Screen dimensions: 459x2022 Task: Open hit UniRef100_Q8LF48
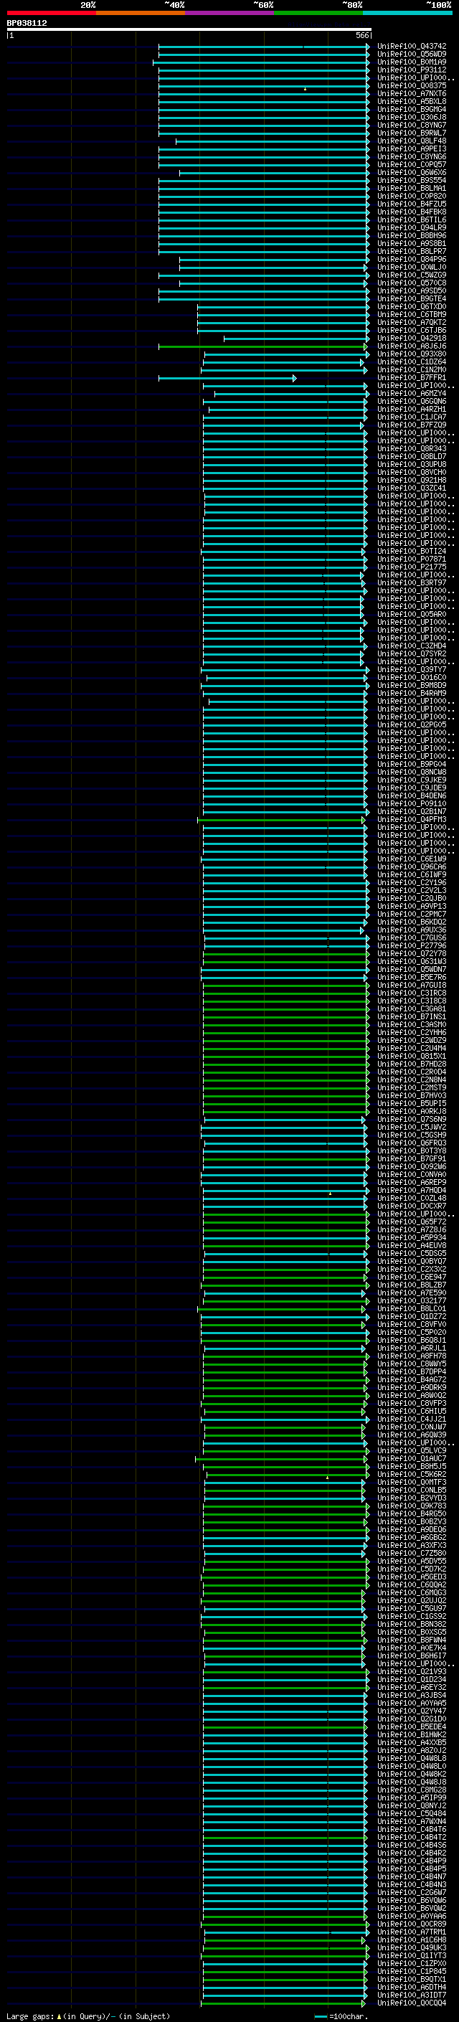(412, 141)
